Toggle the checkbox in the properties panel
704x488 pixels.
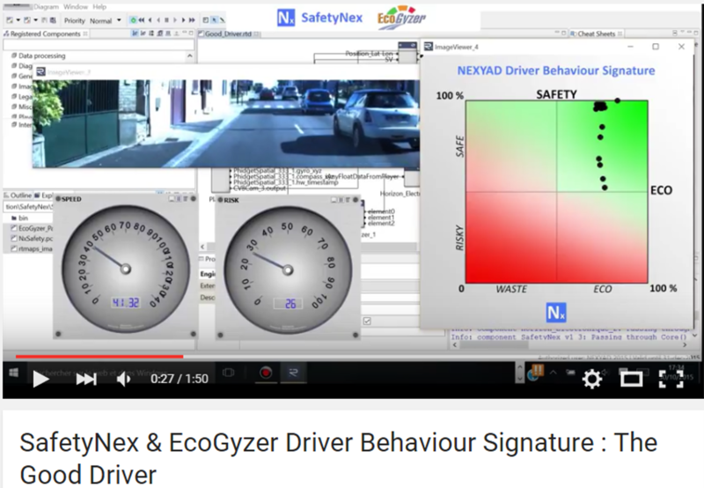point(367,321)
